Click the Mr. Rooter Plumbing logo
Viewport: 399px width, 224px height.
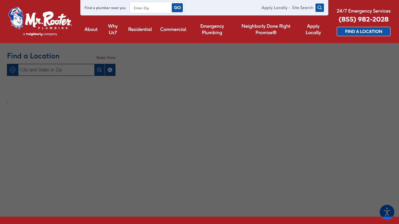click(x=40, y=21)
